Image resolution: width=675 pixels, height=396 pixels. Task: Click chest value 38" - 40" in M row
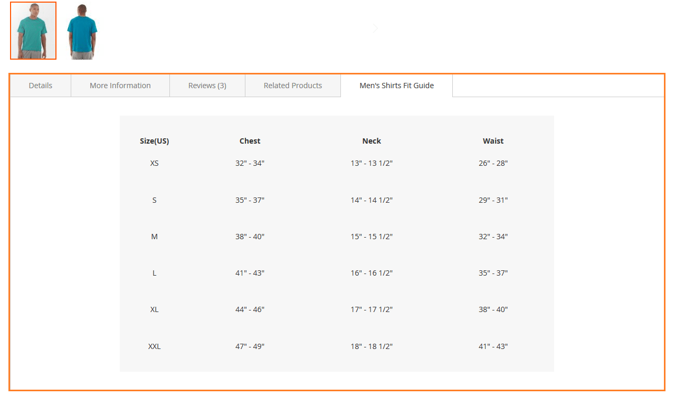tap(250, 237)
